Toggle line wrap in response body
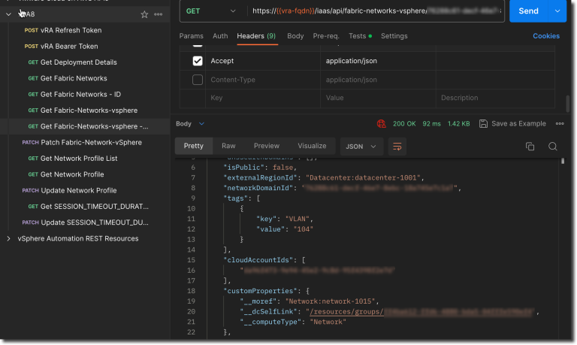This screenshot has width=577, height=345. (397, 147)
